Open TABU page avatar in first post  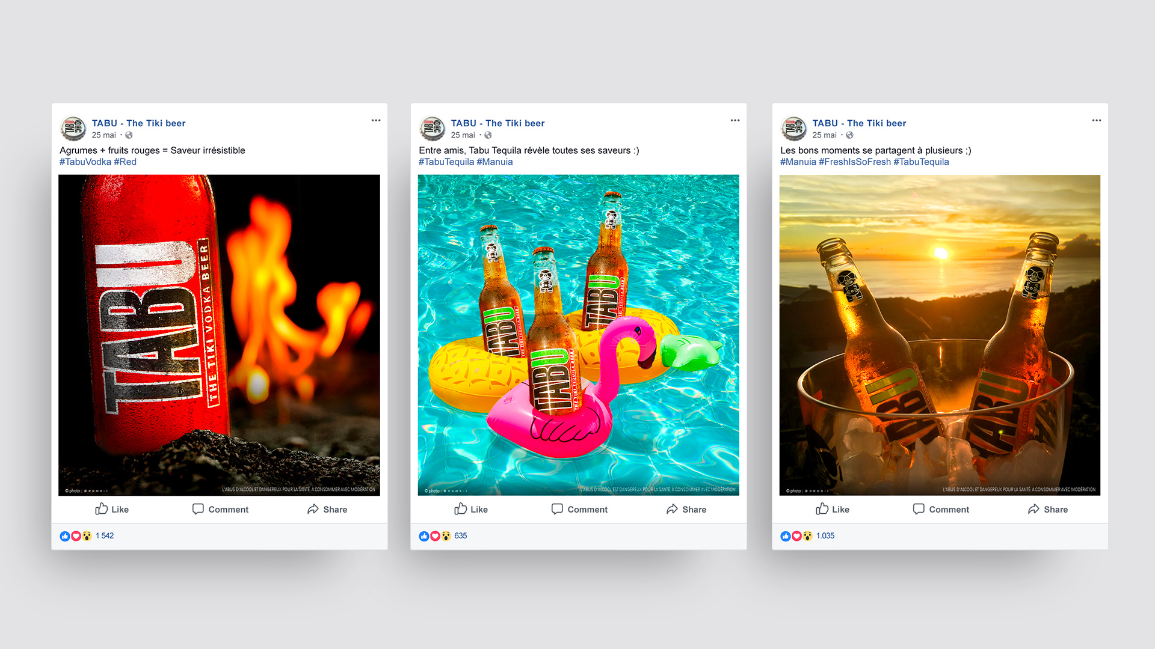click(x=73, y=128)
